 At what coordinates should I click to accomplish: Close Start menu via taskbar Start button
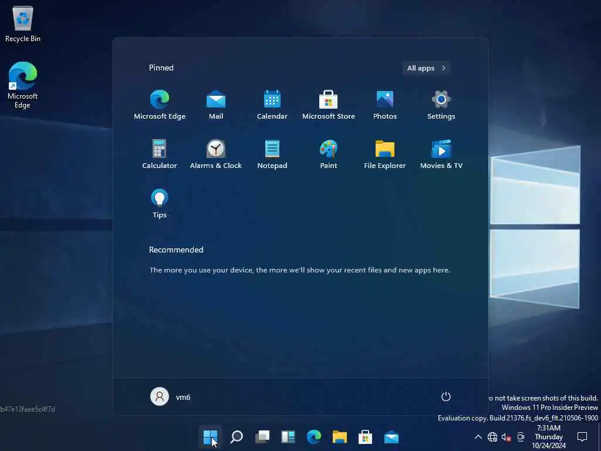click(211, 437)
